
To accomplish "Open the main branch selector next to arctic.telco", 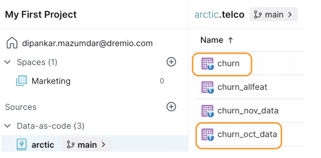I will click(x=274, y=15).
